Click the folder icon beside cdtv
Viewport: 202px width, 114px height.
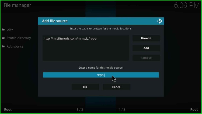(3, 30)
